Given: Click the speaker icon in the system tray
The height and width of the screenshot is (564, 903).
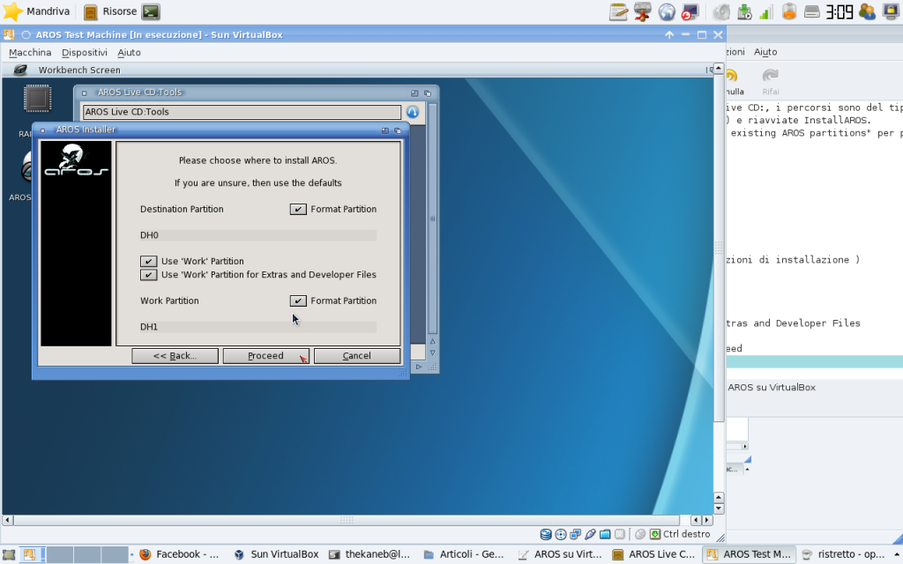Looking at the screenshot, I should pyautogui.click(x=721, y=11).
